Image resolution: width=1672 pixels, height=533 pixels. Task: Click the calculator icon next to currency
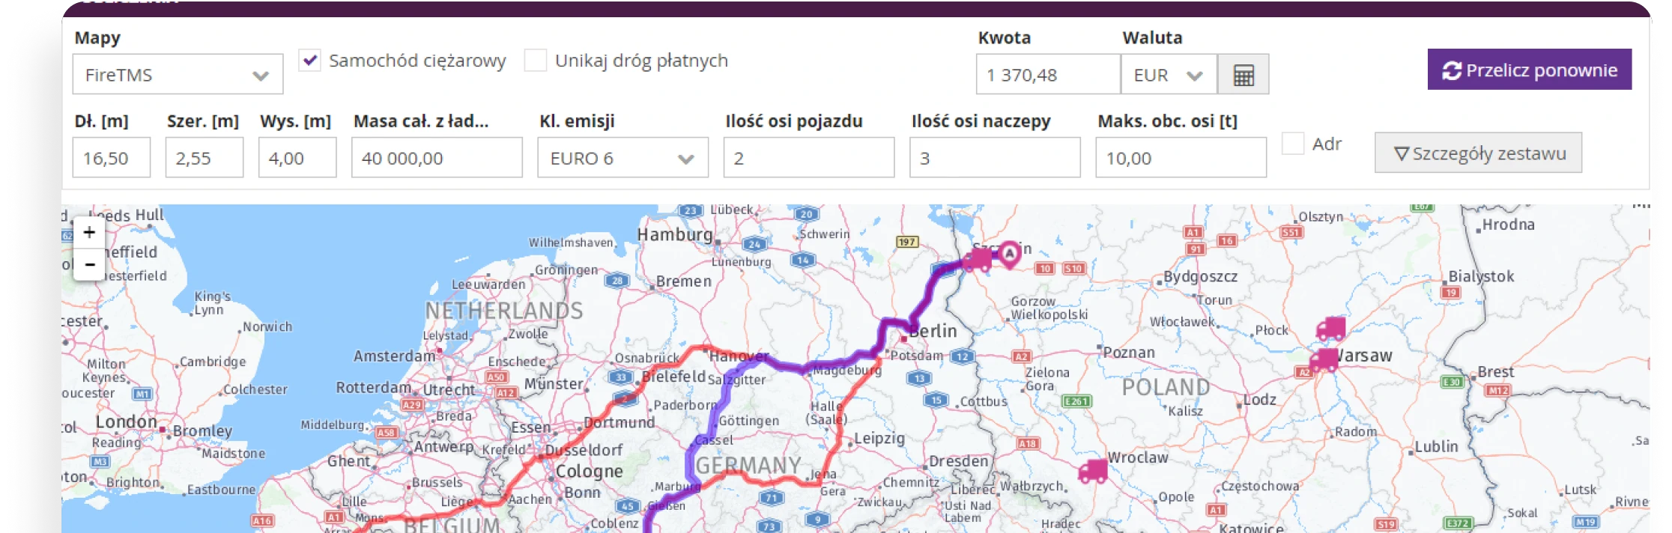click(x=1243, y=75)
